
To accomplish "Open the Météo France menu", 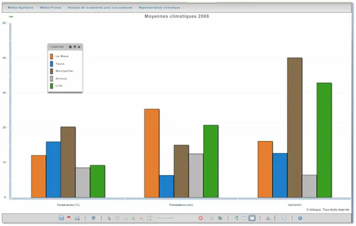I will [51, 8].
